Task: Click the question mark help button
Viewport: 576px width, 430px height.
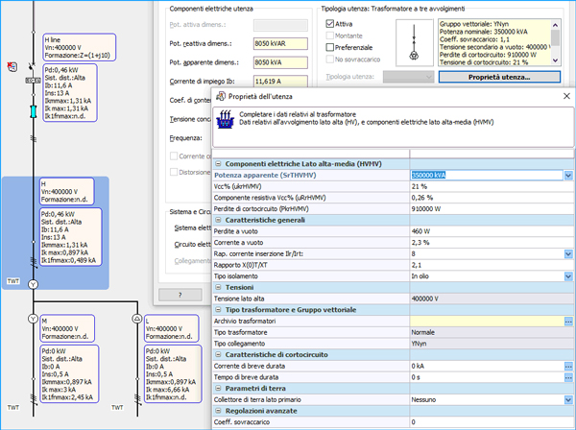Action: pos(180,295)
